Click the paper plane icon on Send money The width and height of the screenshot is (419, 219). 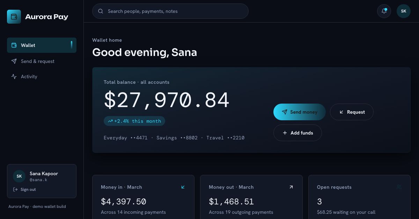285,112
